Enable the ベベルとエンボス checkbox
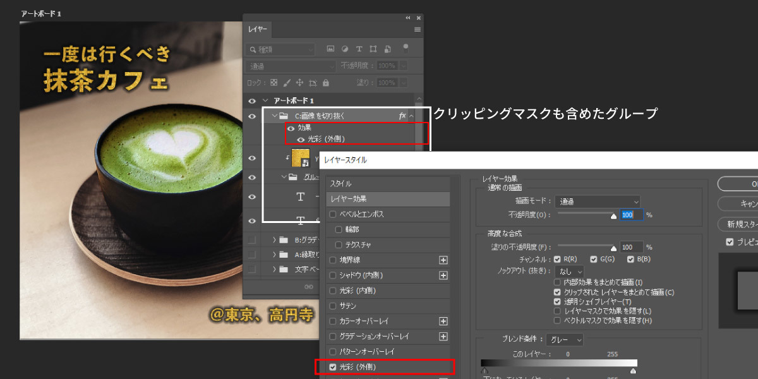The image size is (758, 379). point(333,214)
